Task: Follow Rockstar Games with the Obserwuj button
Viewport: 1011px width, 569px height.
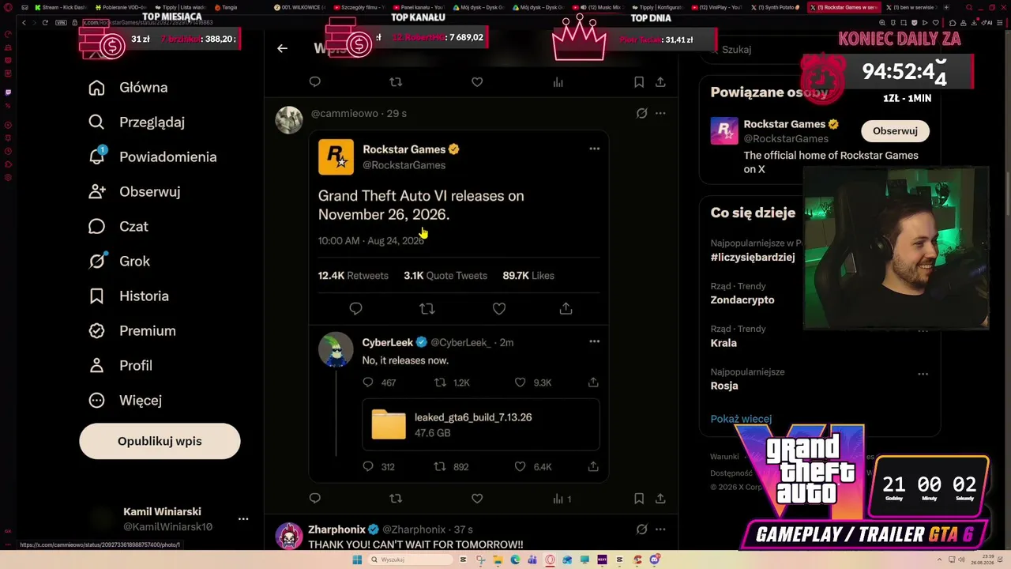Action: 895,131
